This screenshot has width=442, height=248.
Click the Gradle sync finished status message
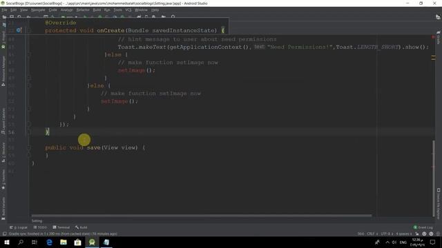pos(63,234)
